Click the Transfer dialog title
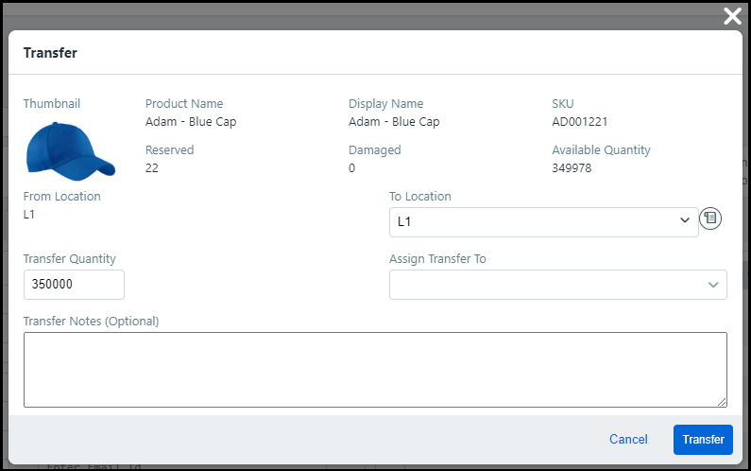The height and width of the screenshot is (471, 751). pyautogui.click(x=50, y=53)
